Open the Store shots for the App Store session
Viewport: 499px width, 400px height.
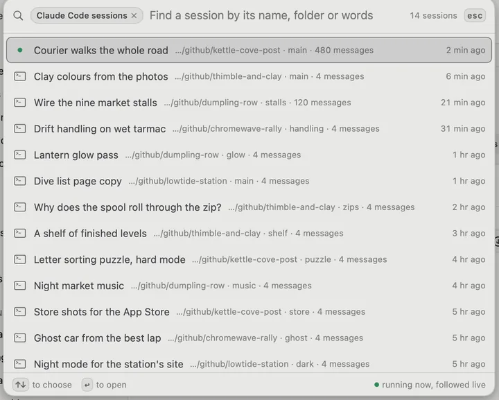(249, 311)
